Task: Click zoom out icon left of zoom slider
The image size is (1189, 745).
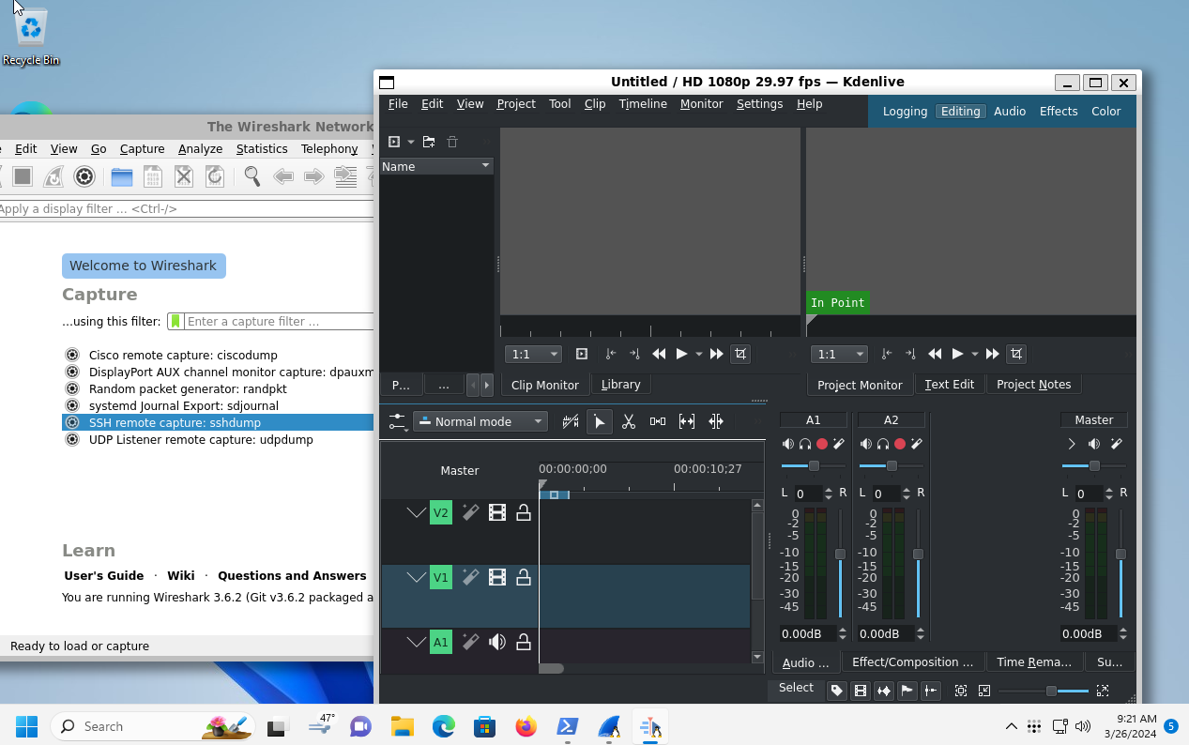Action: [x=984, y=691]
